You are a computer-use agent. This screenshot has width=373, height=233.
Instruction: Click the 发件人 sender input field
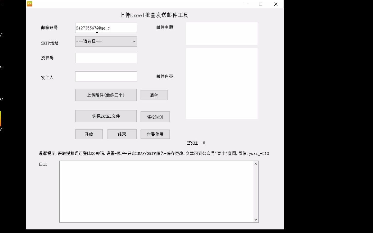106,76
